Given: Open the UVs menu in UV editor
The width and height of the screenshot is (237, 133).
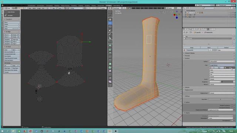Looking at the screenshot, I should click(43, 8).
